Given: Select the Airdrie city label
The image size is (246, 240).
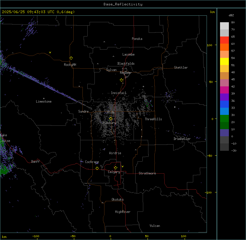Looking at the screenshot, I should point(115,153).
